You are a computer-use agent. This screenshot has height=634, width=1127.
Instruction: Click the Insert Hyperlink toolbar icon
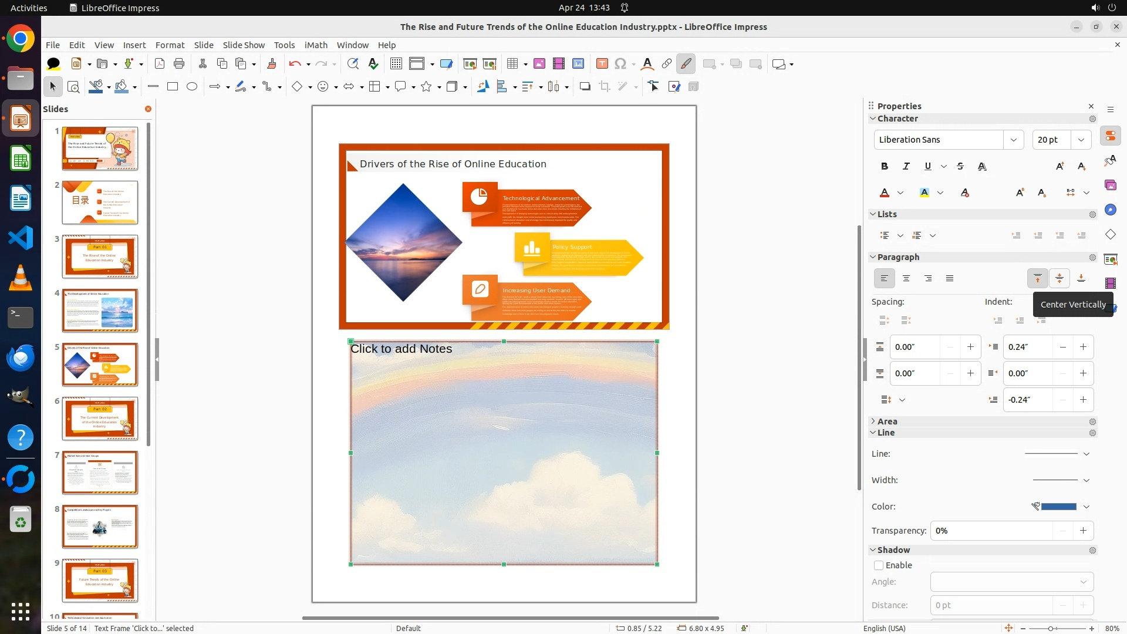667,64
